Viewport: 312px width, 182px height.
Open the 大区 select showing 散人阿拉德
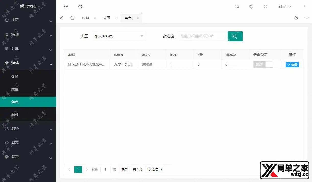[119, 36]
